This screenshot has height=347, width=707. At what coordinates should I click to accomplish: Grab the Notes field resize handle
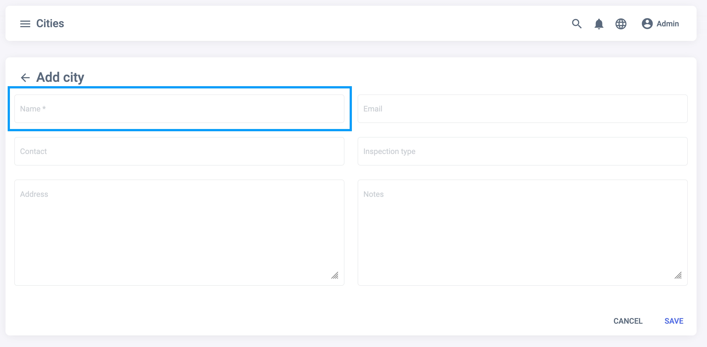pyautogui.click(x=678, y=275)
